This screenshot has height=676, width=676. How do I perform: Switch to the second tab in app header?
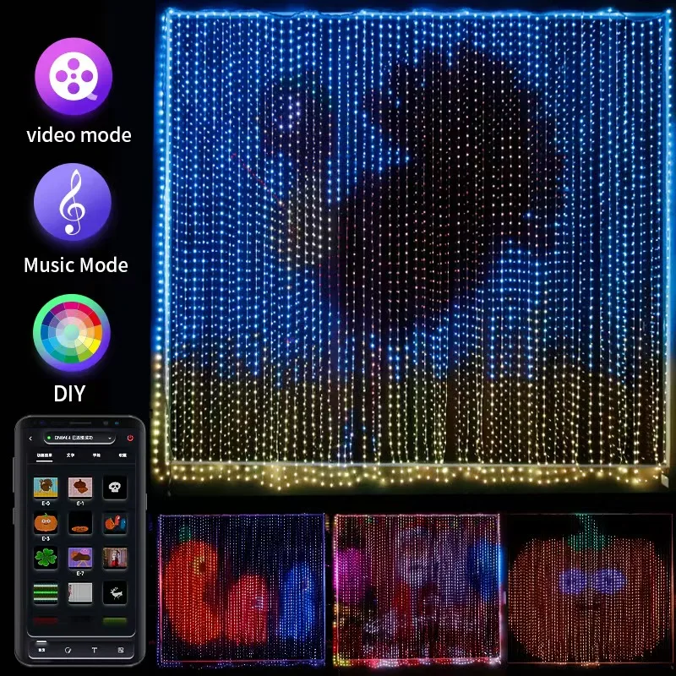[71, 455]
